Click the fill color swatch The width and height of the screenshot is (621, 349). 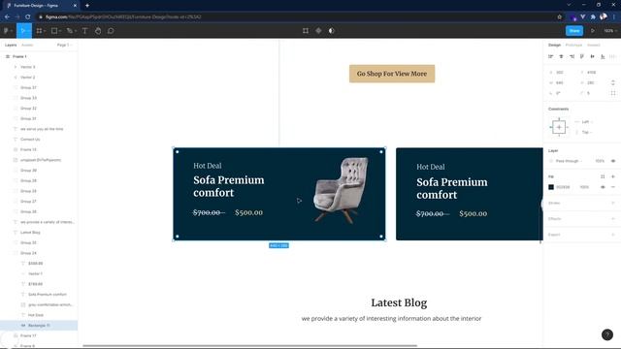551,187
